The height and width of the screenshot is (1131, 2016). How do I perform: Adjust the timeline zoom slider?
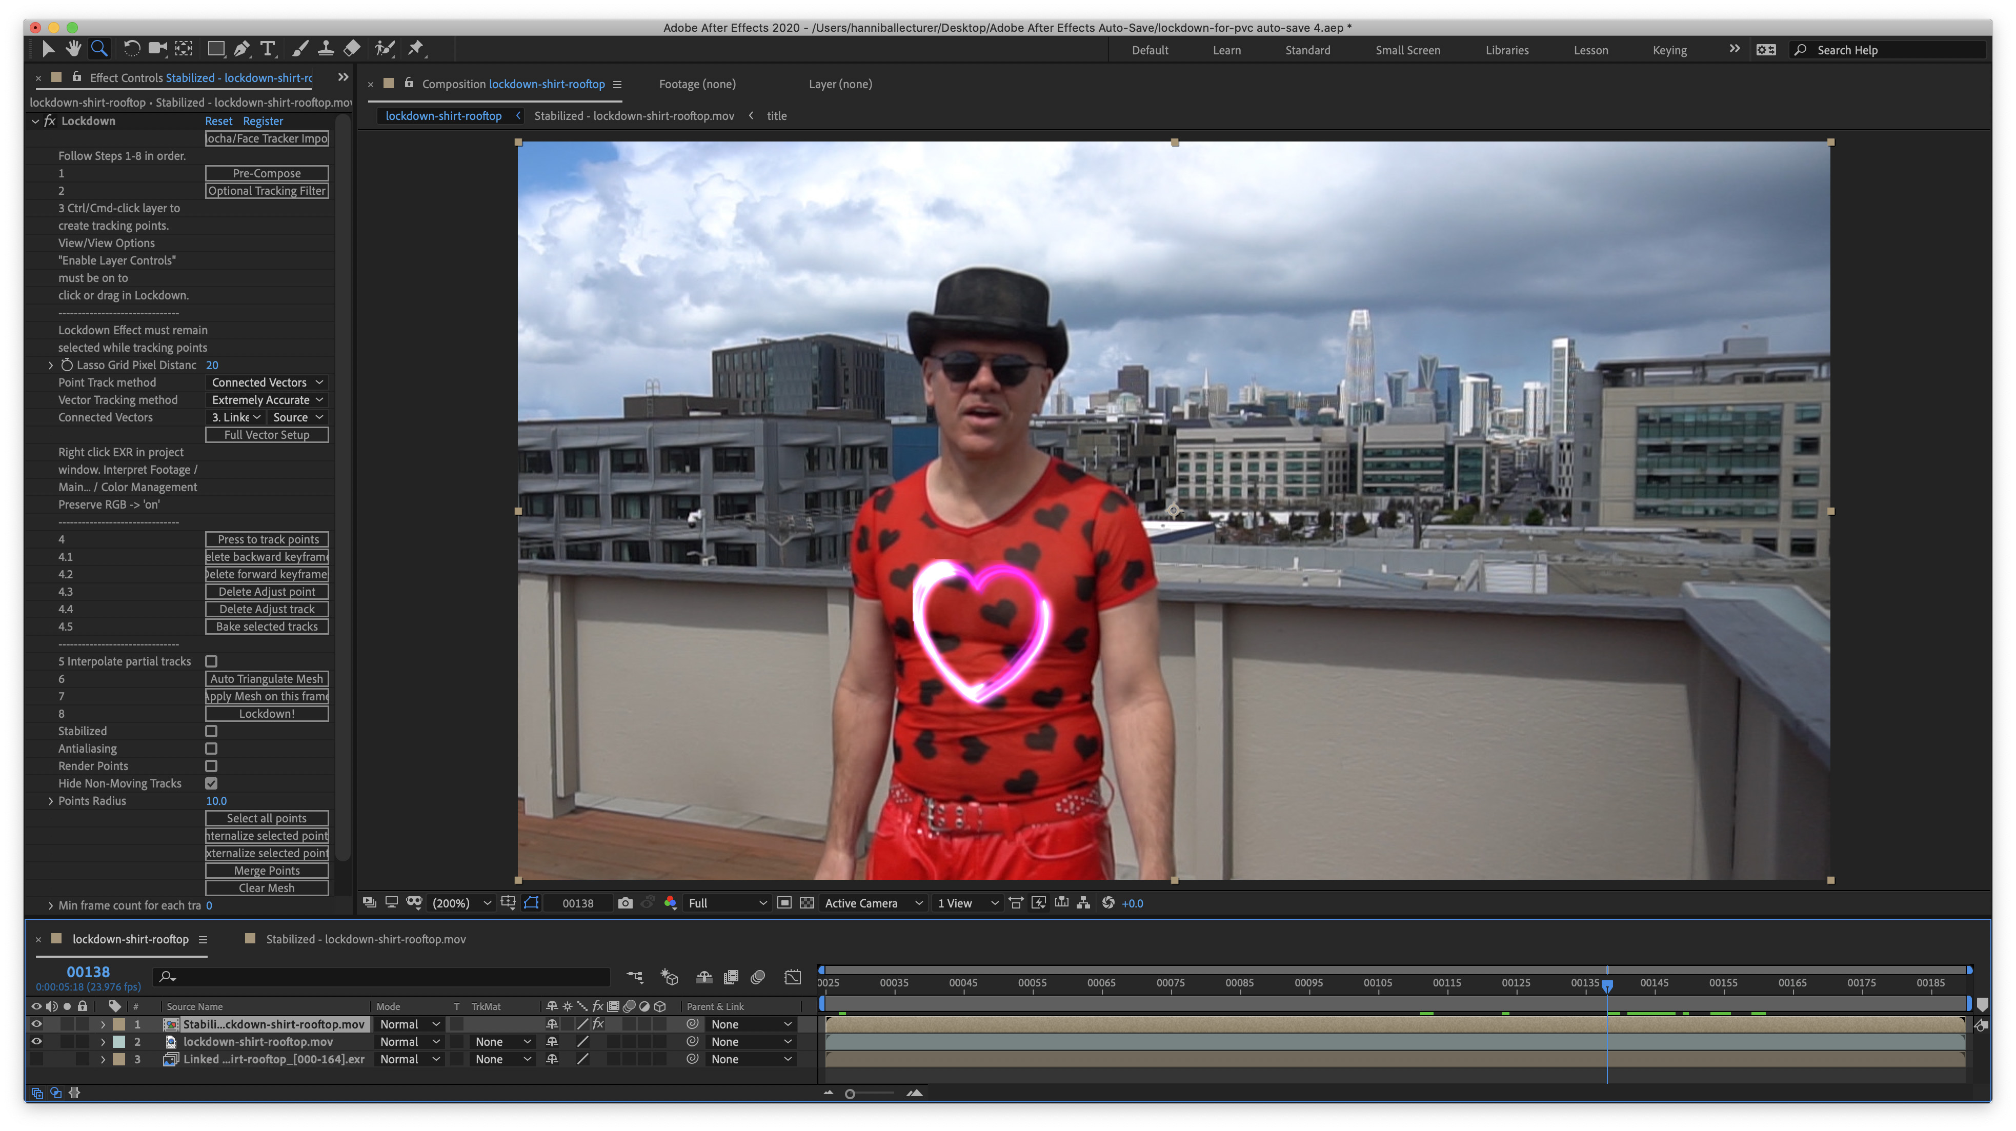[851, 1094]
